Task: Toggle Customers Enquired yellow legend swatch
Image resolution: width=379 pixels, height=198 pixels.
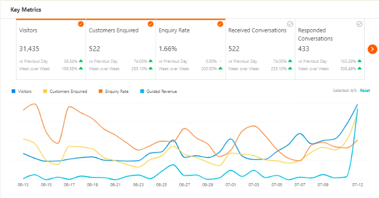Action: click(45, 91)
